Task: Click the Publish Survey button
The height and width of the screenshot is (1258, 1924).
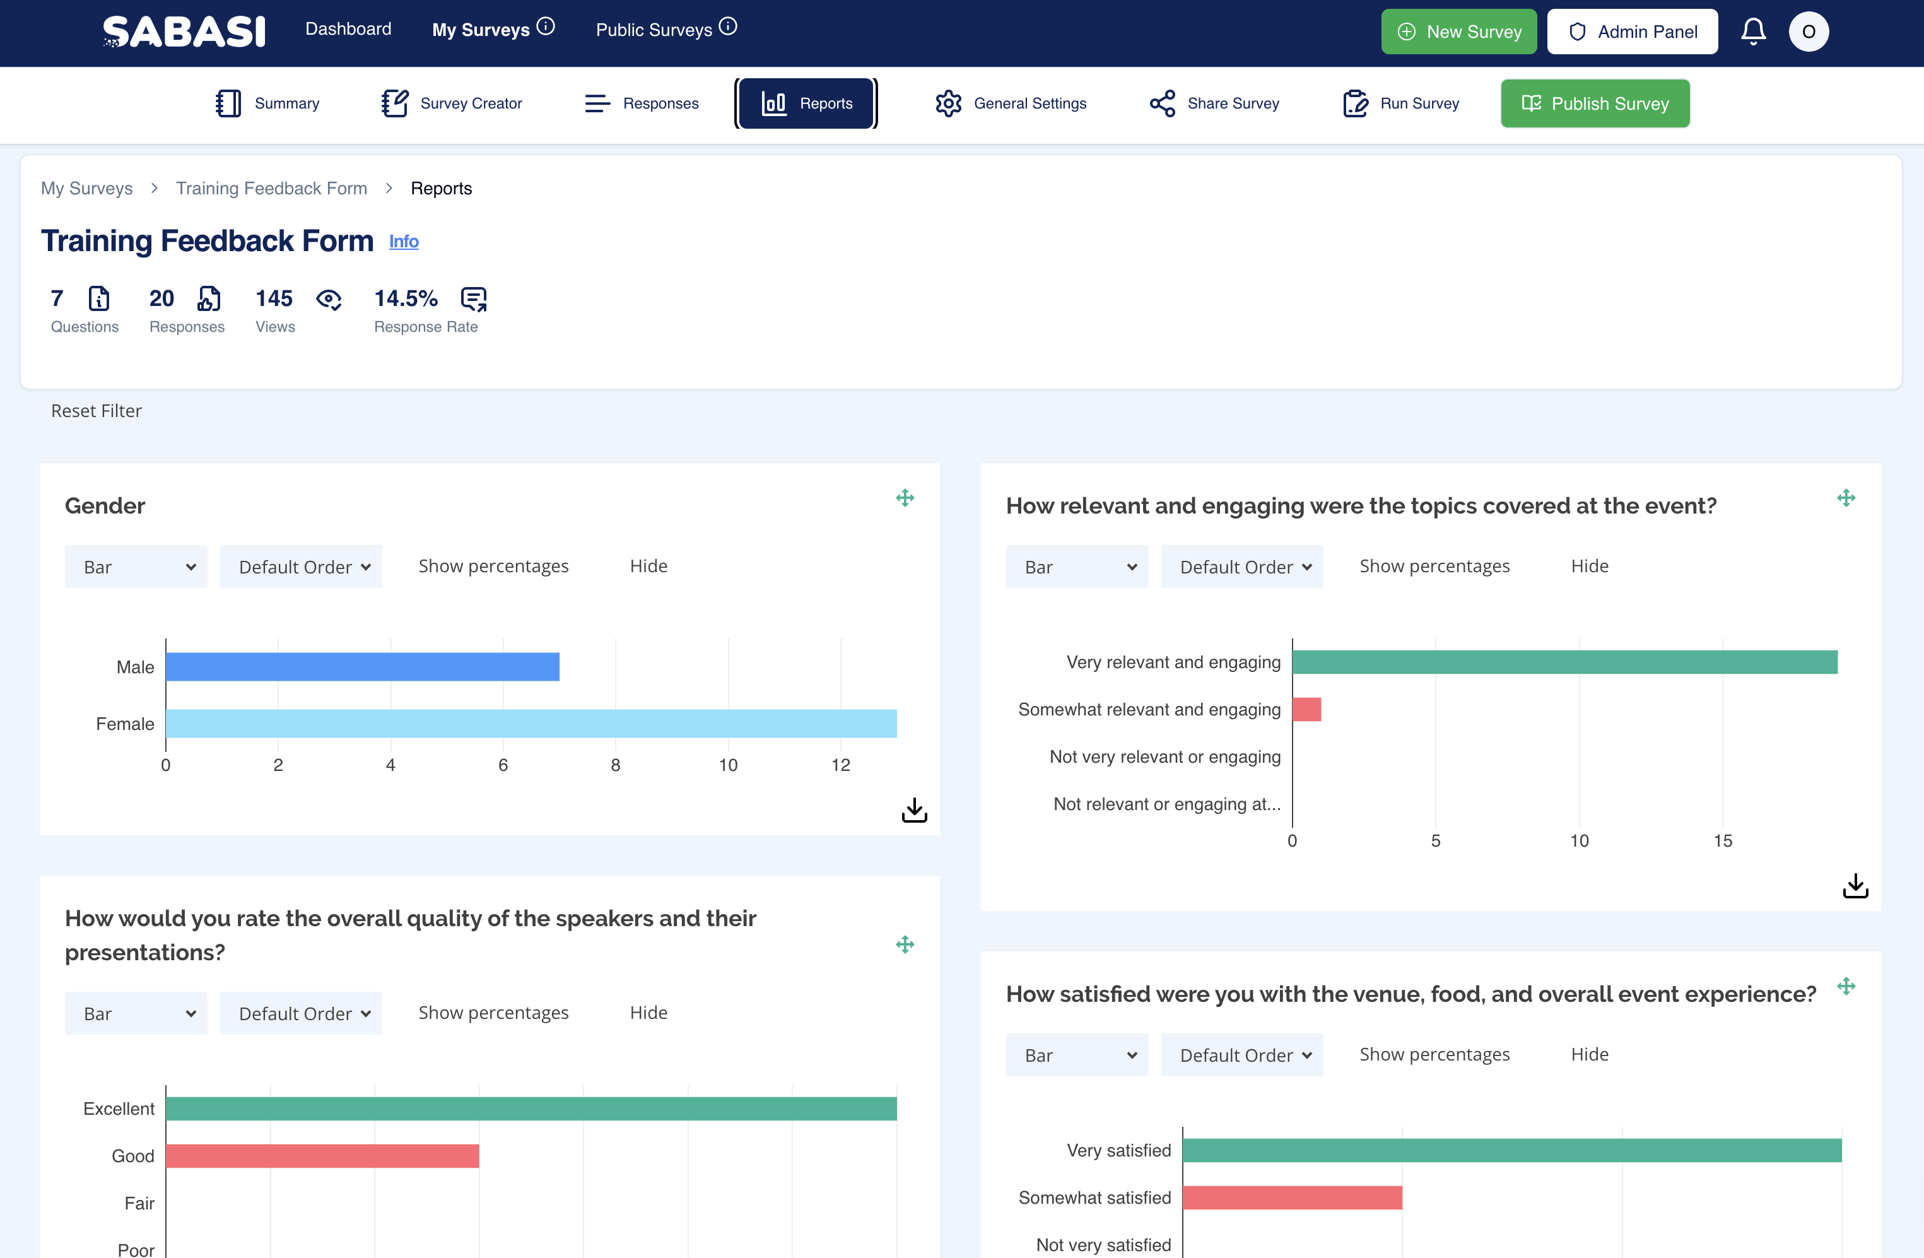Action: click(x=1595, y=103)
